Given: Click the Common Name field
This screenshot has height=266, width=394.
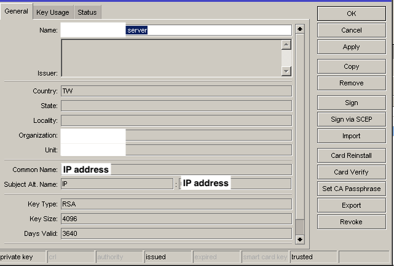Looking at the screenshot, I should point(176,170).
